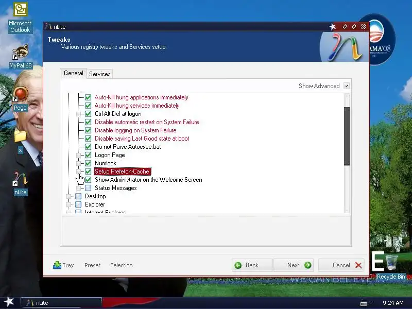
Task: Click the Tray button
Action: [63, 265]
